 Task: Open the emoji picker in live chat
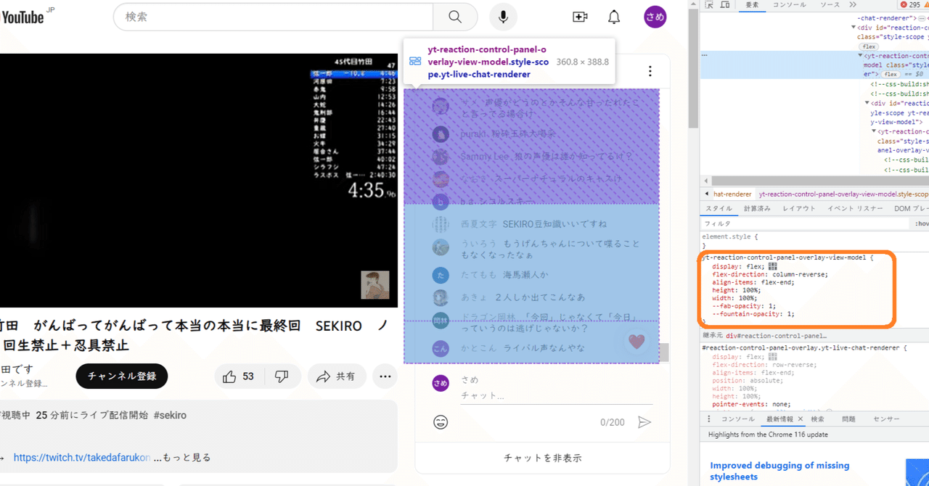click(x=442, y=421)
